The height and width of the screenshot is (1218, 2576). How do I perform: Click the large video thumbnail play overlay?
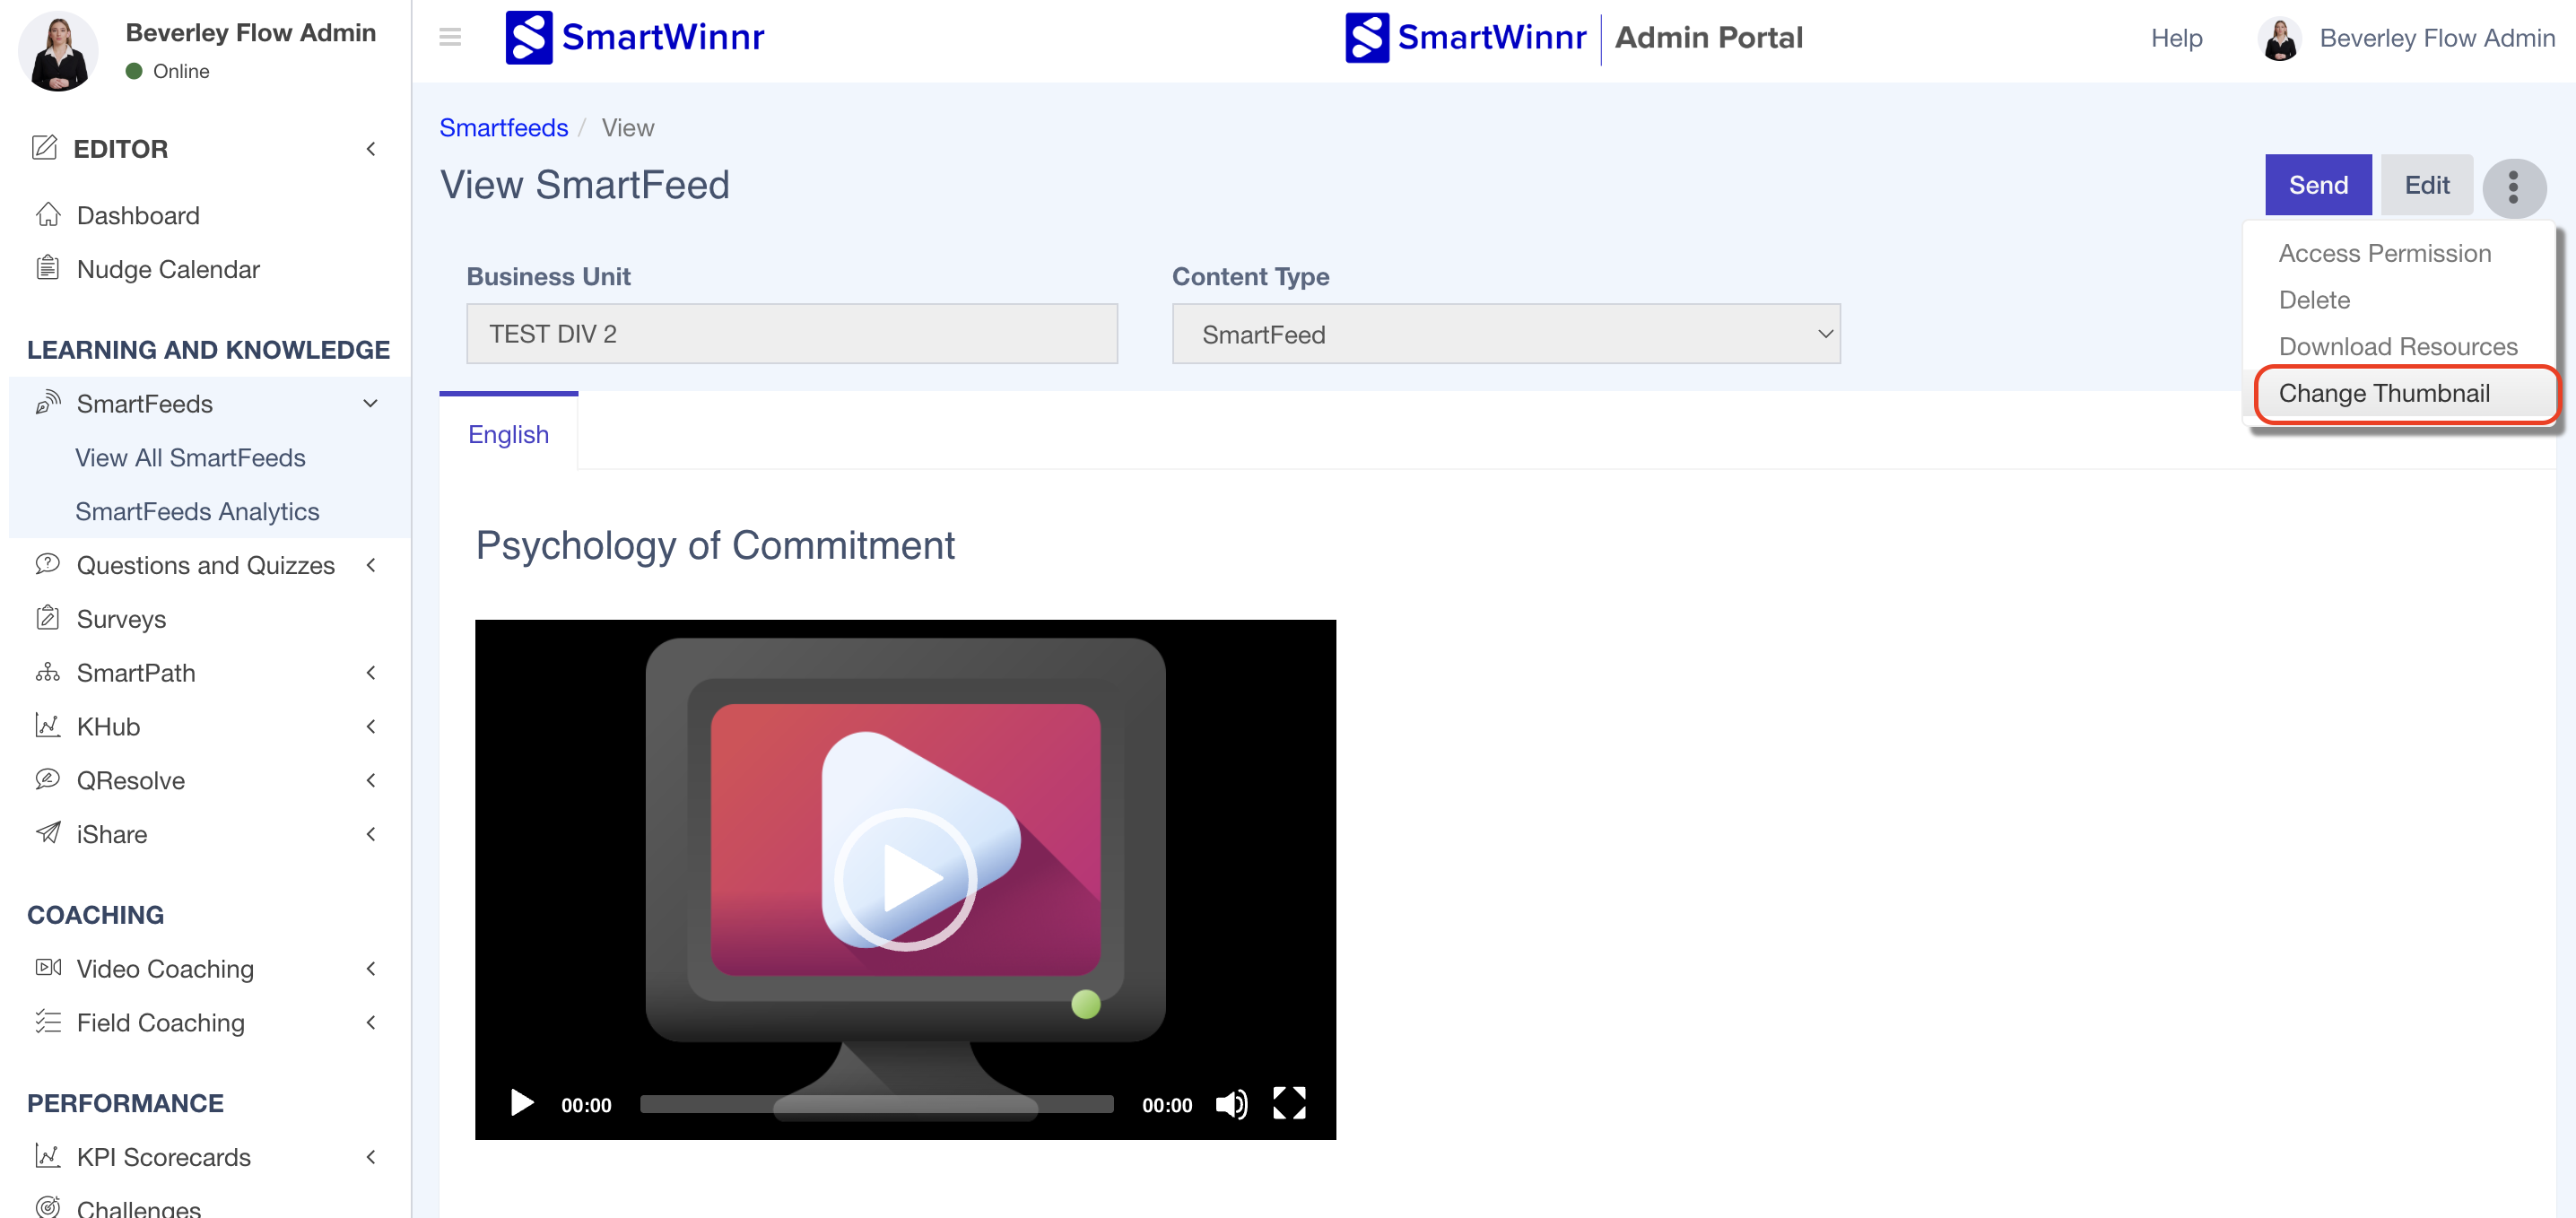point(905,879)
